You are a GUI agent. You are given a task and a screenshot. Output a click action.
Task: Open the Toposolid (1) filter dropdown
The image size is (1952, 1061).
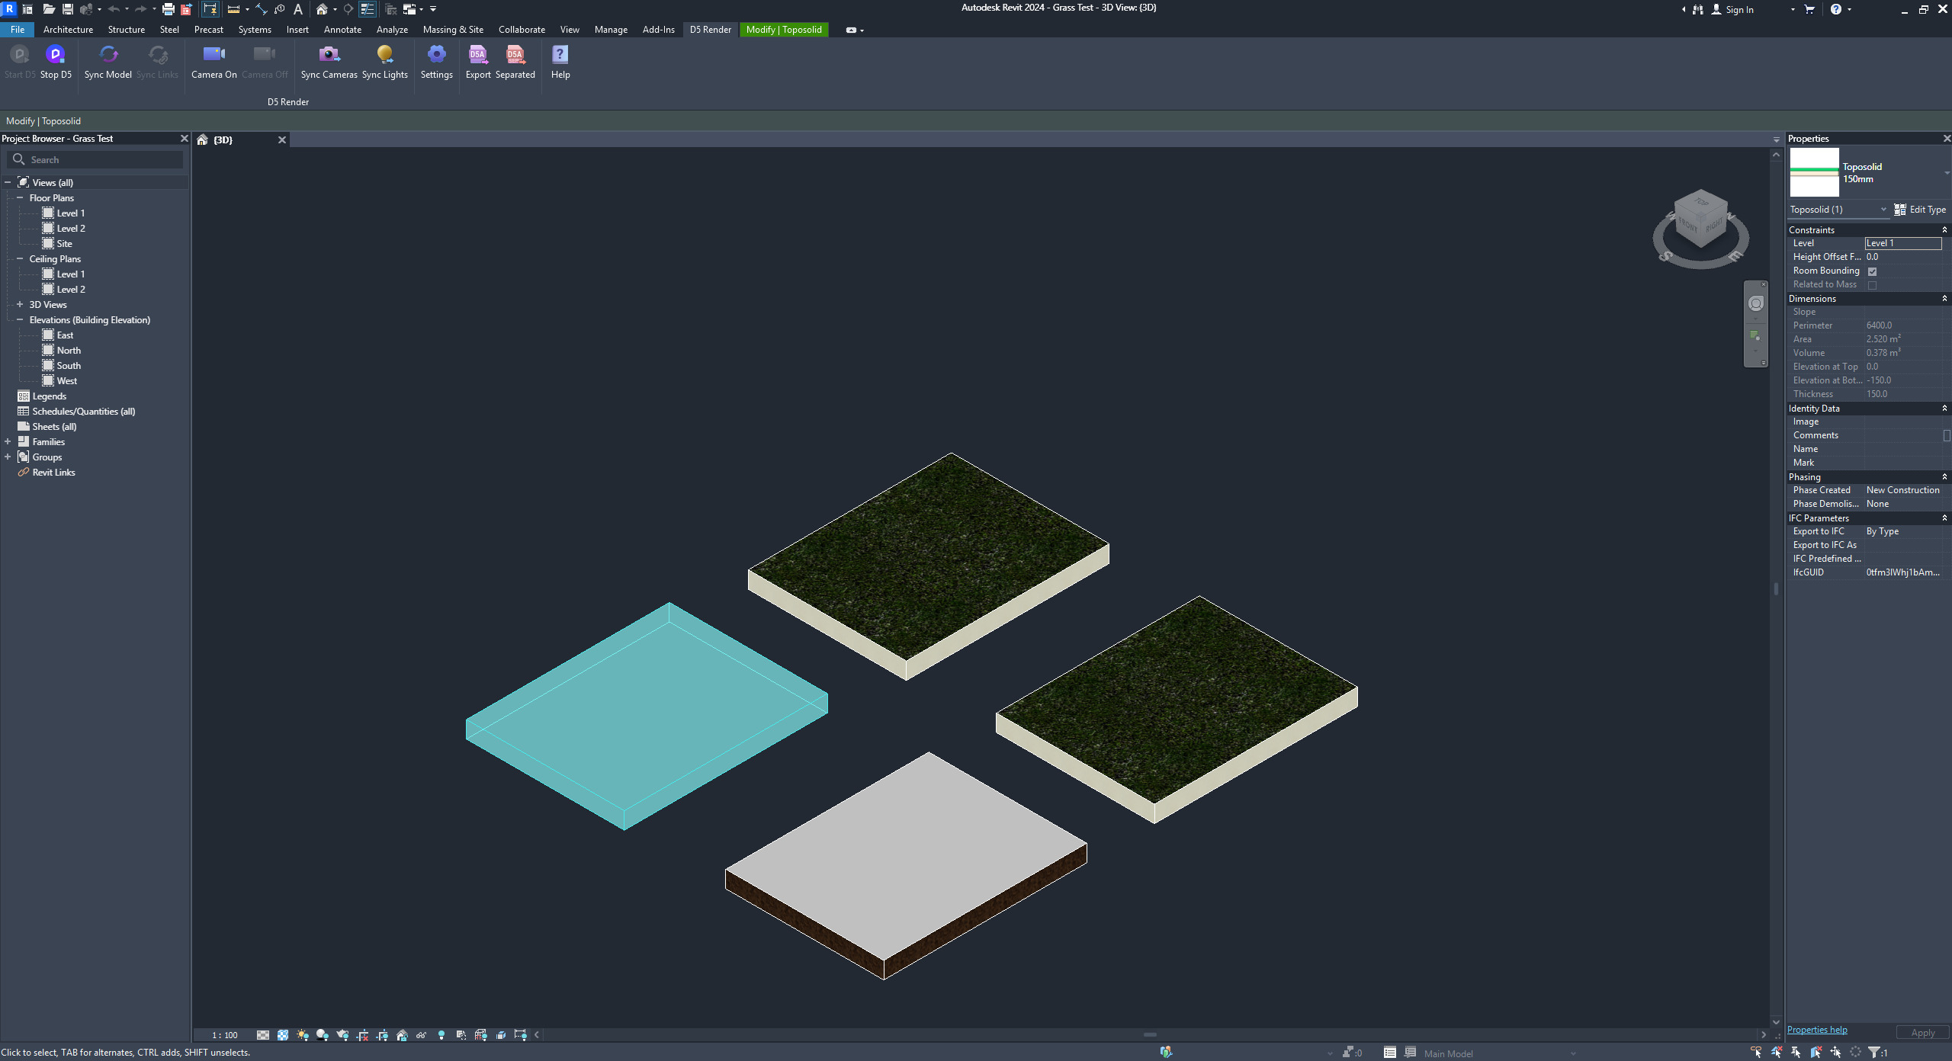click(1883, 210)
